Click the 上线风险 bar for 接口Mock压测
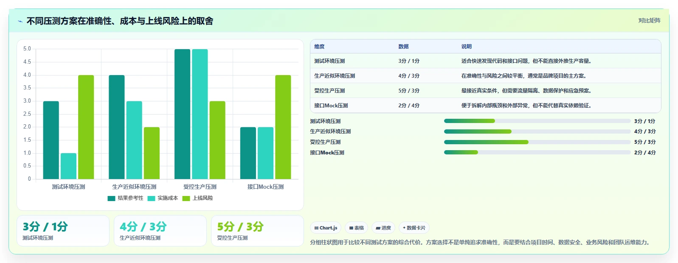The height and width of the screenshot is (263, 678). click(283, 127)
